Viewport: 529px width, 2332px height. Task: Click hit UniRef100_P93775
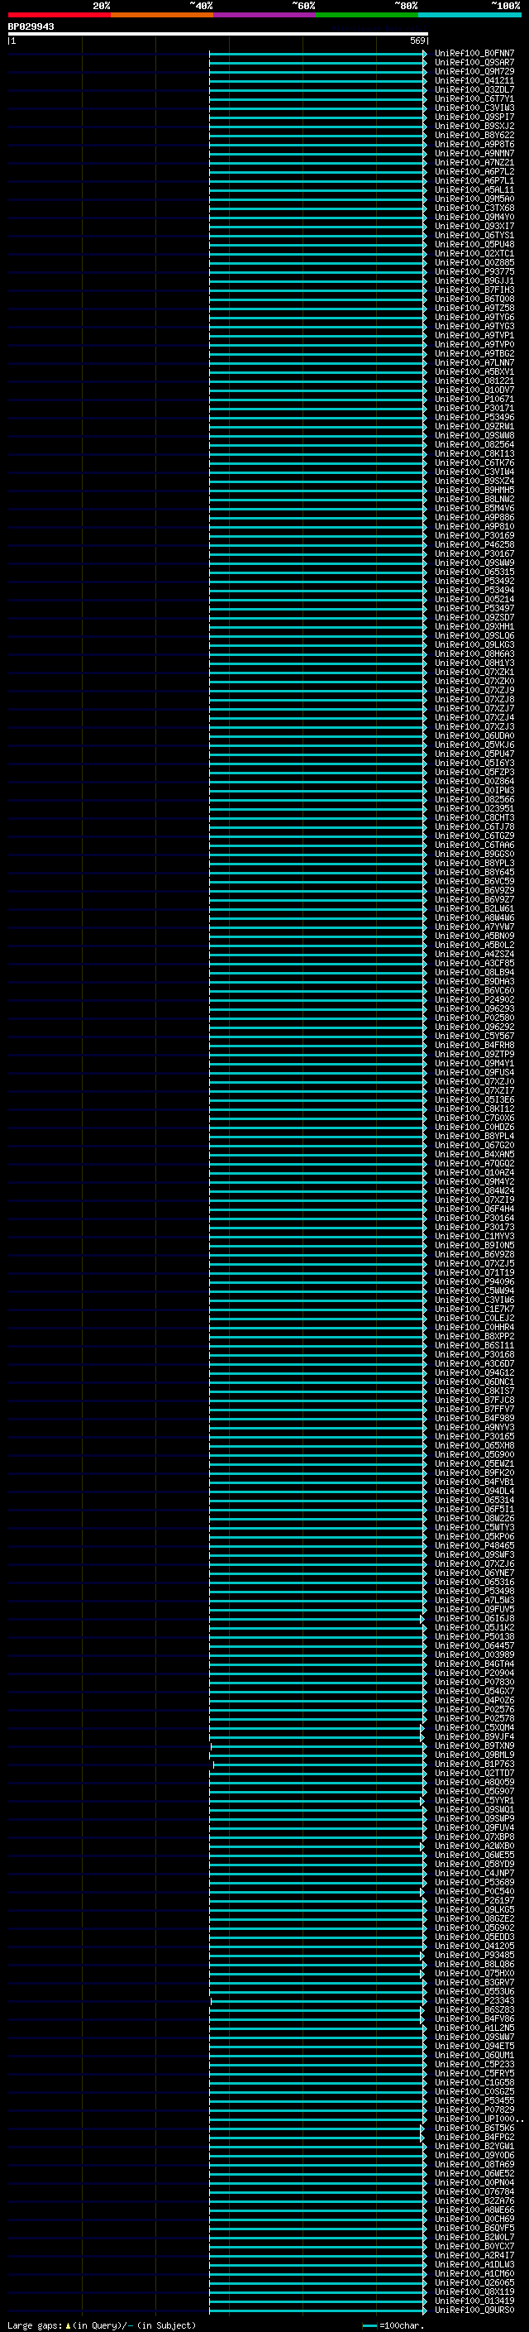474,271
